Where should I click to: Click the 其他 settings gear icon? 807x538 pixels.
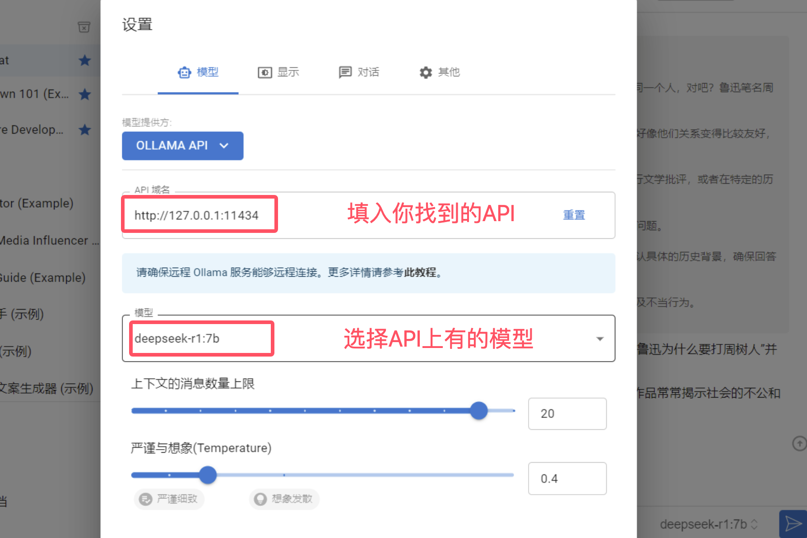point(425,72)
